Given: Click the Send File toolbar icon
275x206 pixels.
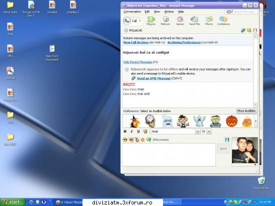Looking at the screenshot, I should [x=194, y=21].
